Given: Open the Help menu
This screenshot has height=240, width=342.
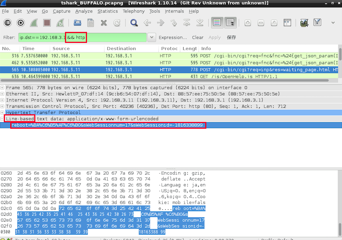Looking at the screenshot, I should point(194,11).
